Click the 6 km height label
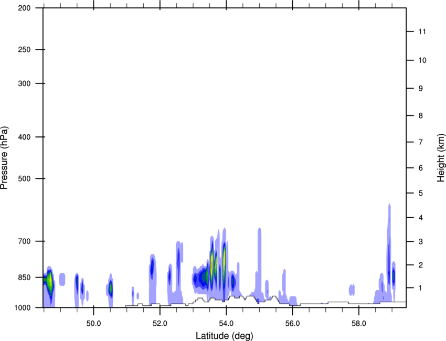Screen dimensions: 446x341 (x=421, y=168)
